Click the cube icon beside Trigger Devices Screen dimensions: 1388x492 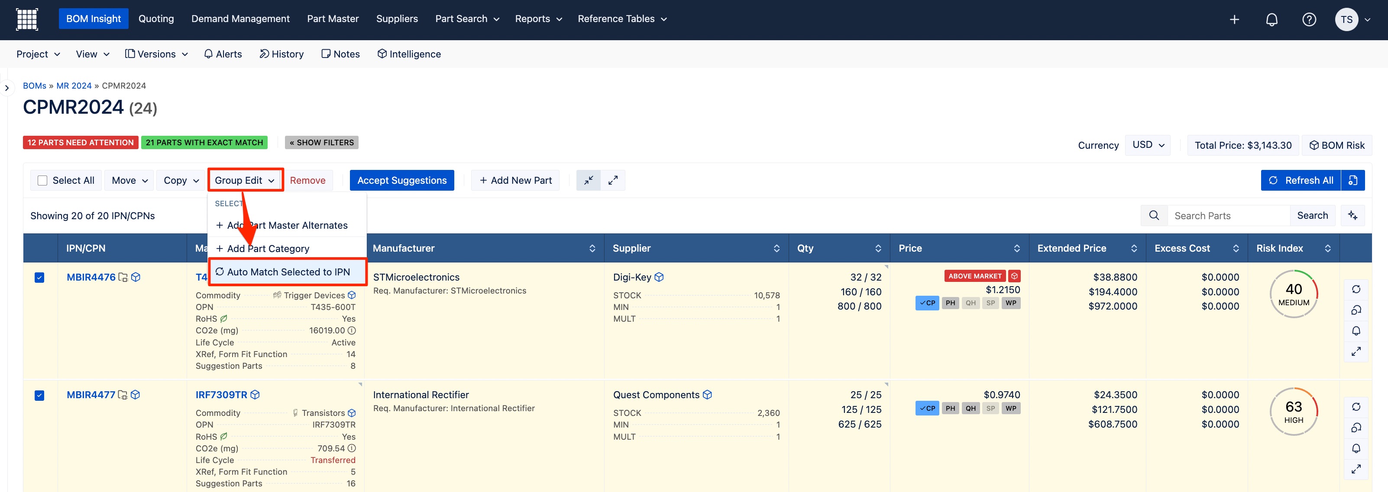[x=352, y=295]
